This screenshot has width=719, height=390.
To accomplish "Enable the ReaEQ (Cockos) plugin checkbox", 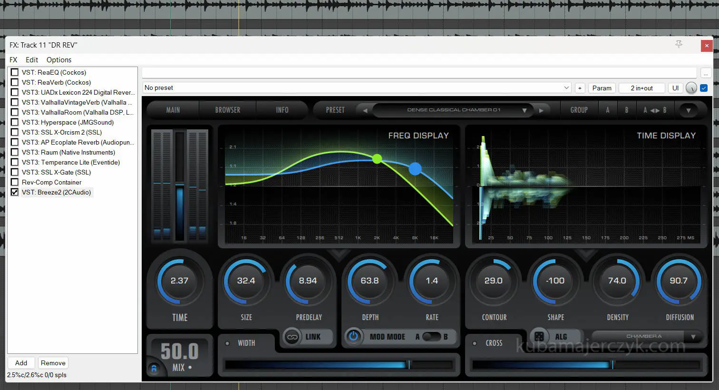I will [x=15, y=72].
